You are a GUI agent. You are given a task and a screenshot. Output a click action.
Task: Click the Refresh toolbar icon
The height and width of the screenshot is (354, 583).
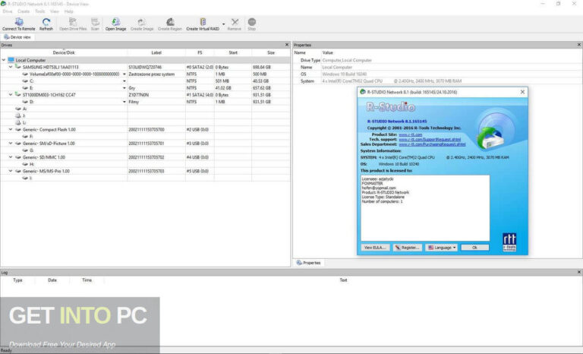[46, 22]
